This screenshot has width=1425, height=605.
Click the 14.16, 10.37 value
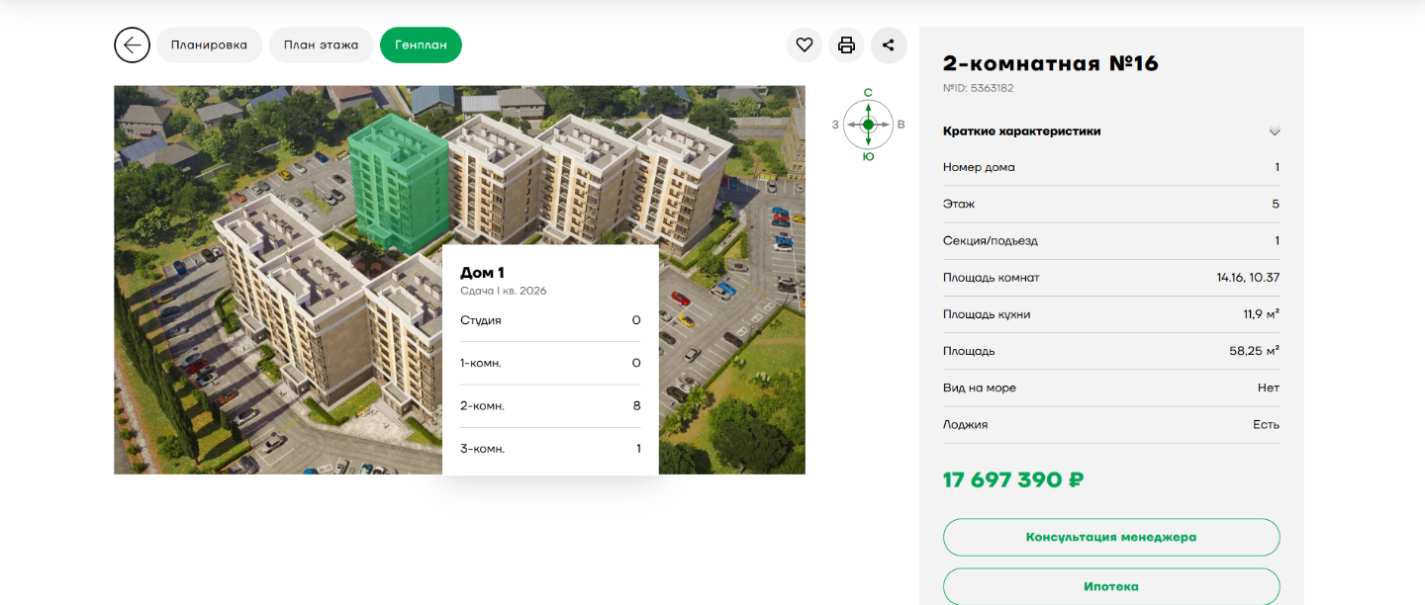pyautogui.click(x=1248, y=278)
